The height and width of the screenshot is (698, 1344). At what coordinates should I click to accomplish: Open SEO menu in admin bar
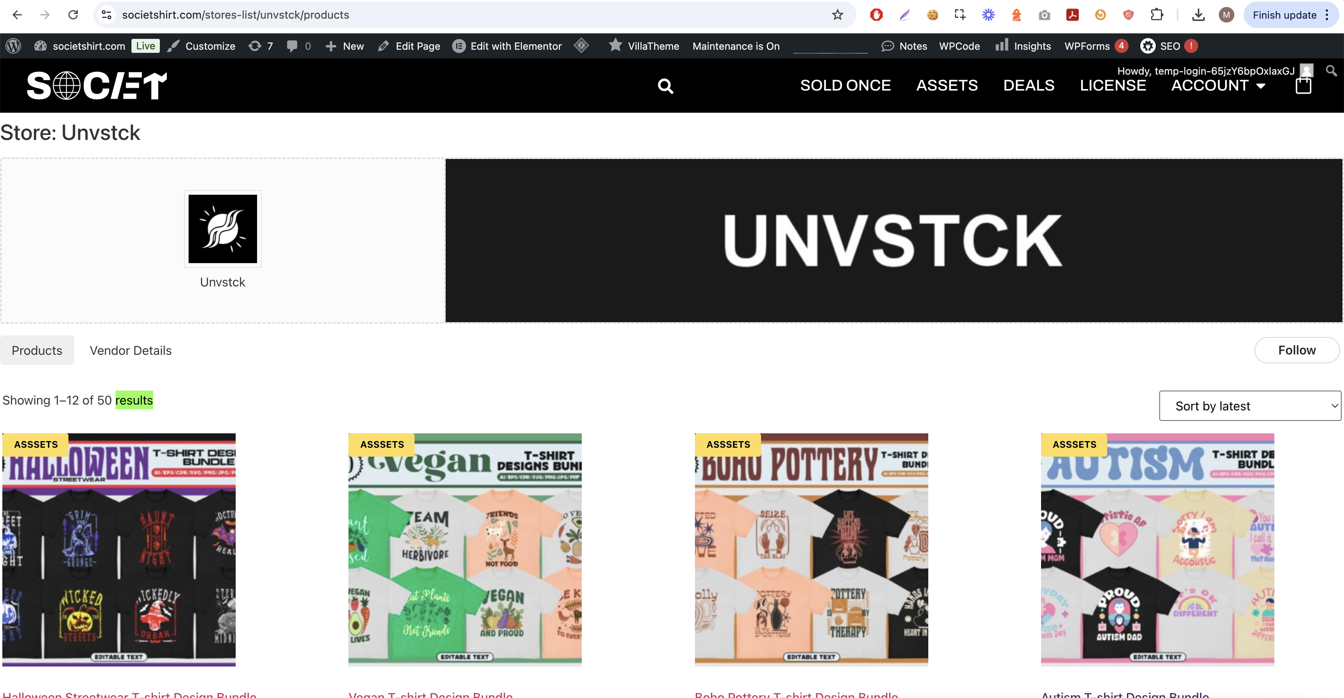pyautogui.click(x=1169, y=46)
